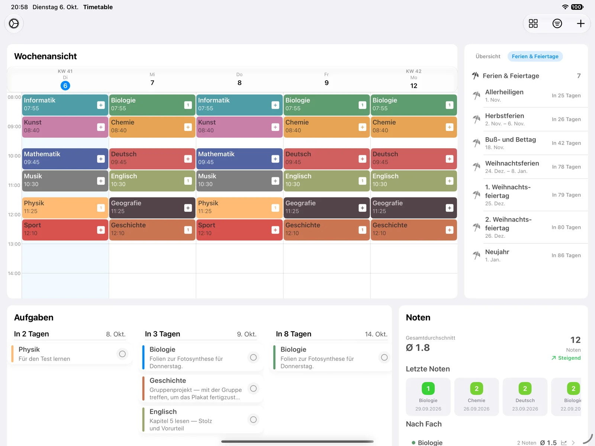Tap plus badge on Friday Geografie lesson

click(362, 208)
